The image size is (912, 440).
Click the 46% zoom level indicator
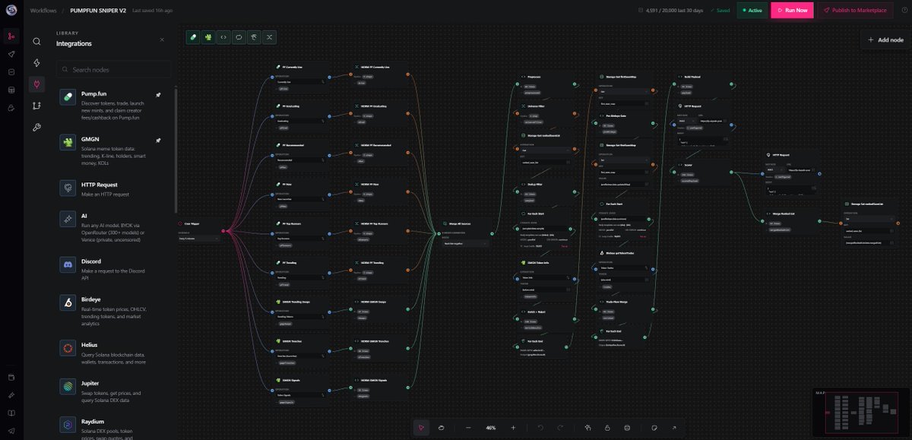491,428
